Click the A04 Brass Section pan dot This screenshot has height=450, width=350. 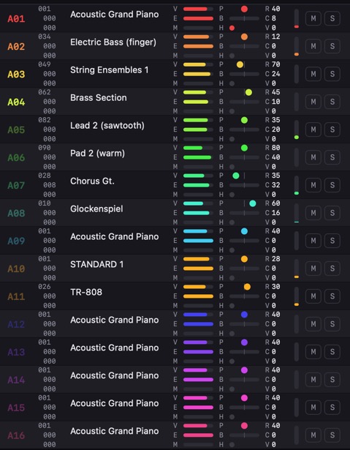coord(248,92)
